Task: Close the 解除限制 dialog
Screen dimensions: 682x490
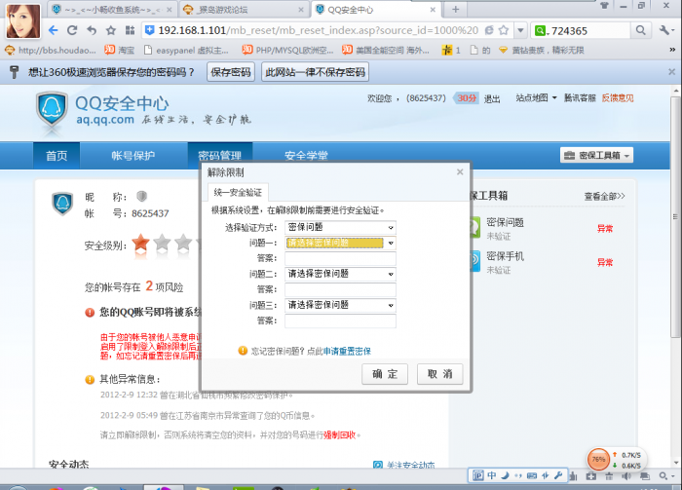Action: coord(460,172)
